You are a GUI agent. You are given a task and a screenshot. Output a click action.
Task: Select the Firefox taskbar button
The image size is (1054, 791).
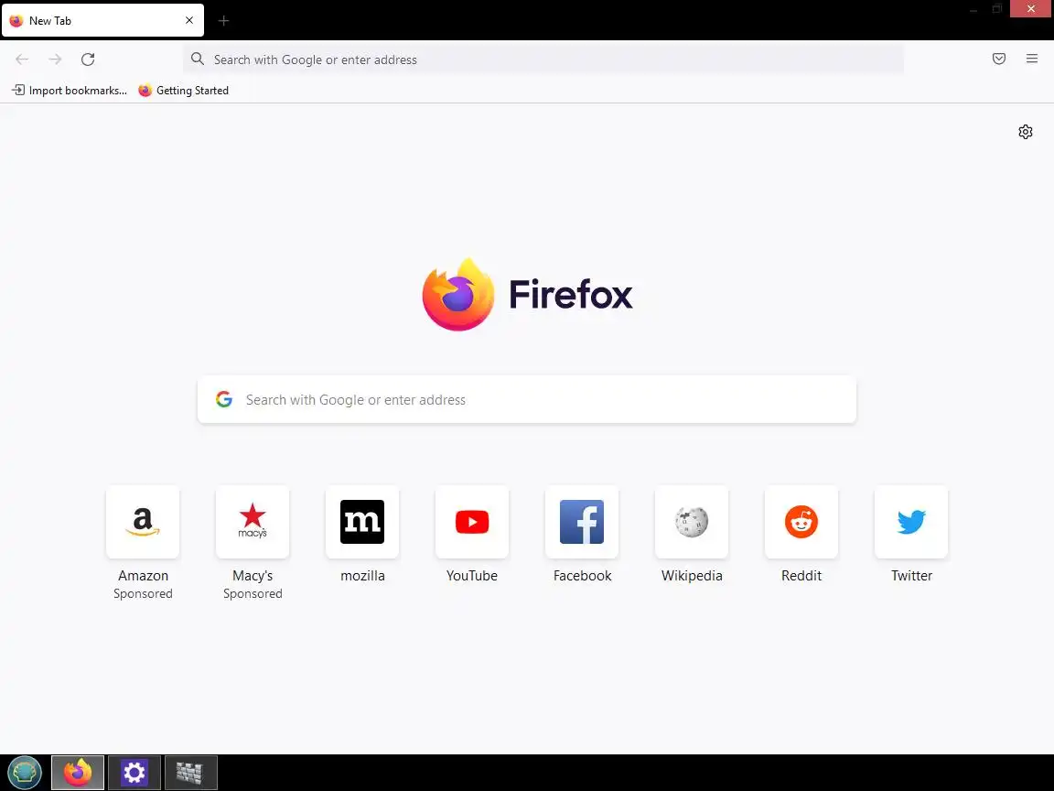pyautogui.click(x=78, y=772)
